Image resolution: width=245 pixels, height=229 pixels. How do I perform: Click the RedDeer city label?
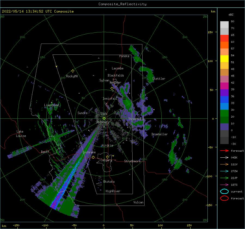[115, 83]
